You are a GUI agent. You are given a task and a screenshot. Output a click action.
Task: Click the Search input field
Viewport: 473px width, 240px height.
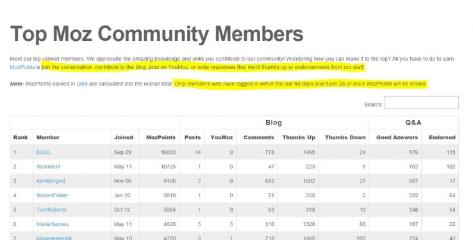422,103
